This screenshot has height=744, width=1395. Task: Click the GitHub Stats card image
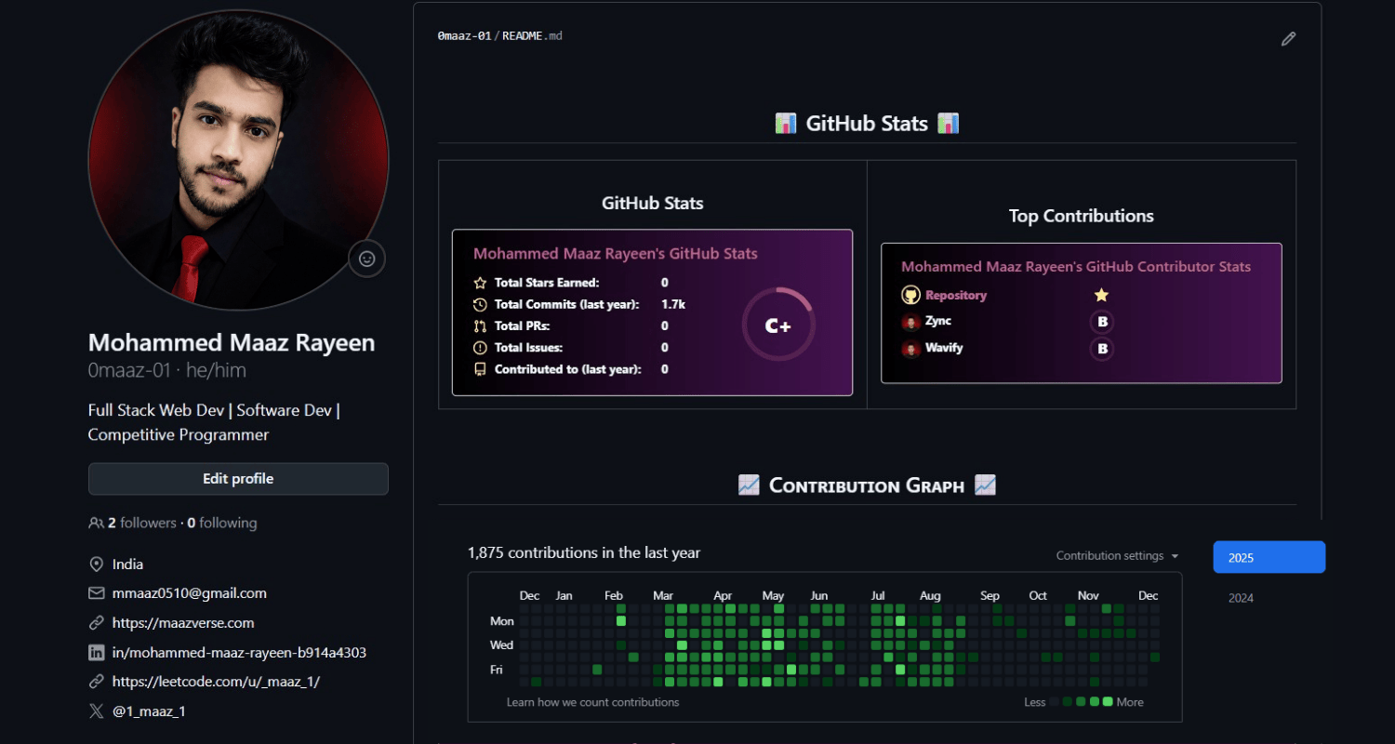point(652,312)
